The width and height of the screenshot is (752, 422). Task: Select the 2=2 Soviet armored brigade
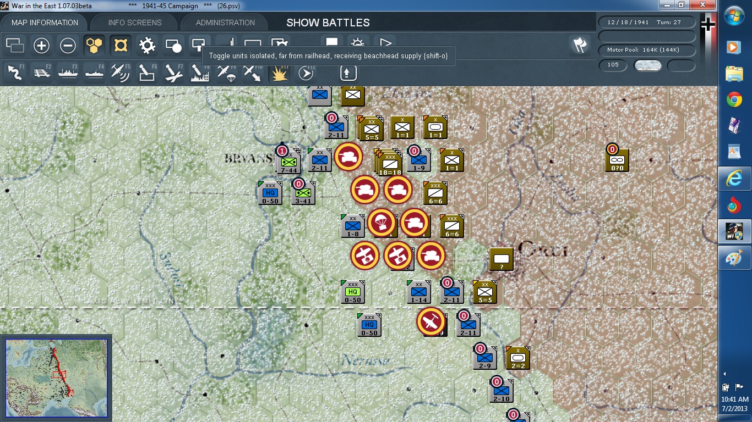(517, 358)
